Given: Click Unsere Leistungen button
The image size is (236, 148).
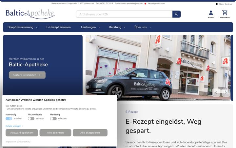Looking at the screenshot, I should point(27,75).
